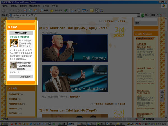Screen dimensions: 168x126
Task: Click the 繼續閱讀 » read more link
Action: 75,97
